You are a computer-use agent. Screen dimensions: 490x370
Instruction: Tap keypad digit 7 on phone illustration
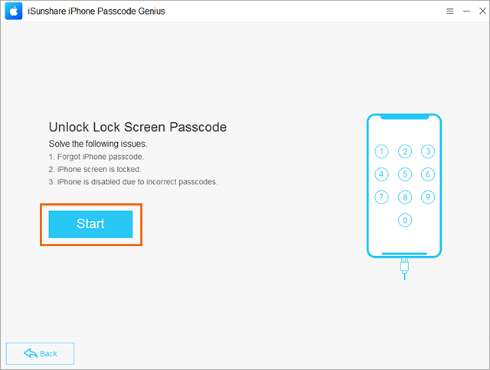pyautogui.click(x=381, y=197)
